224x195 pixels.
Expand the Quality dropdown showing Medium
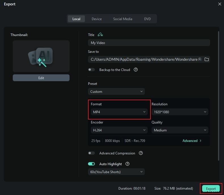point(180,130)
